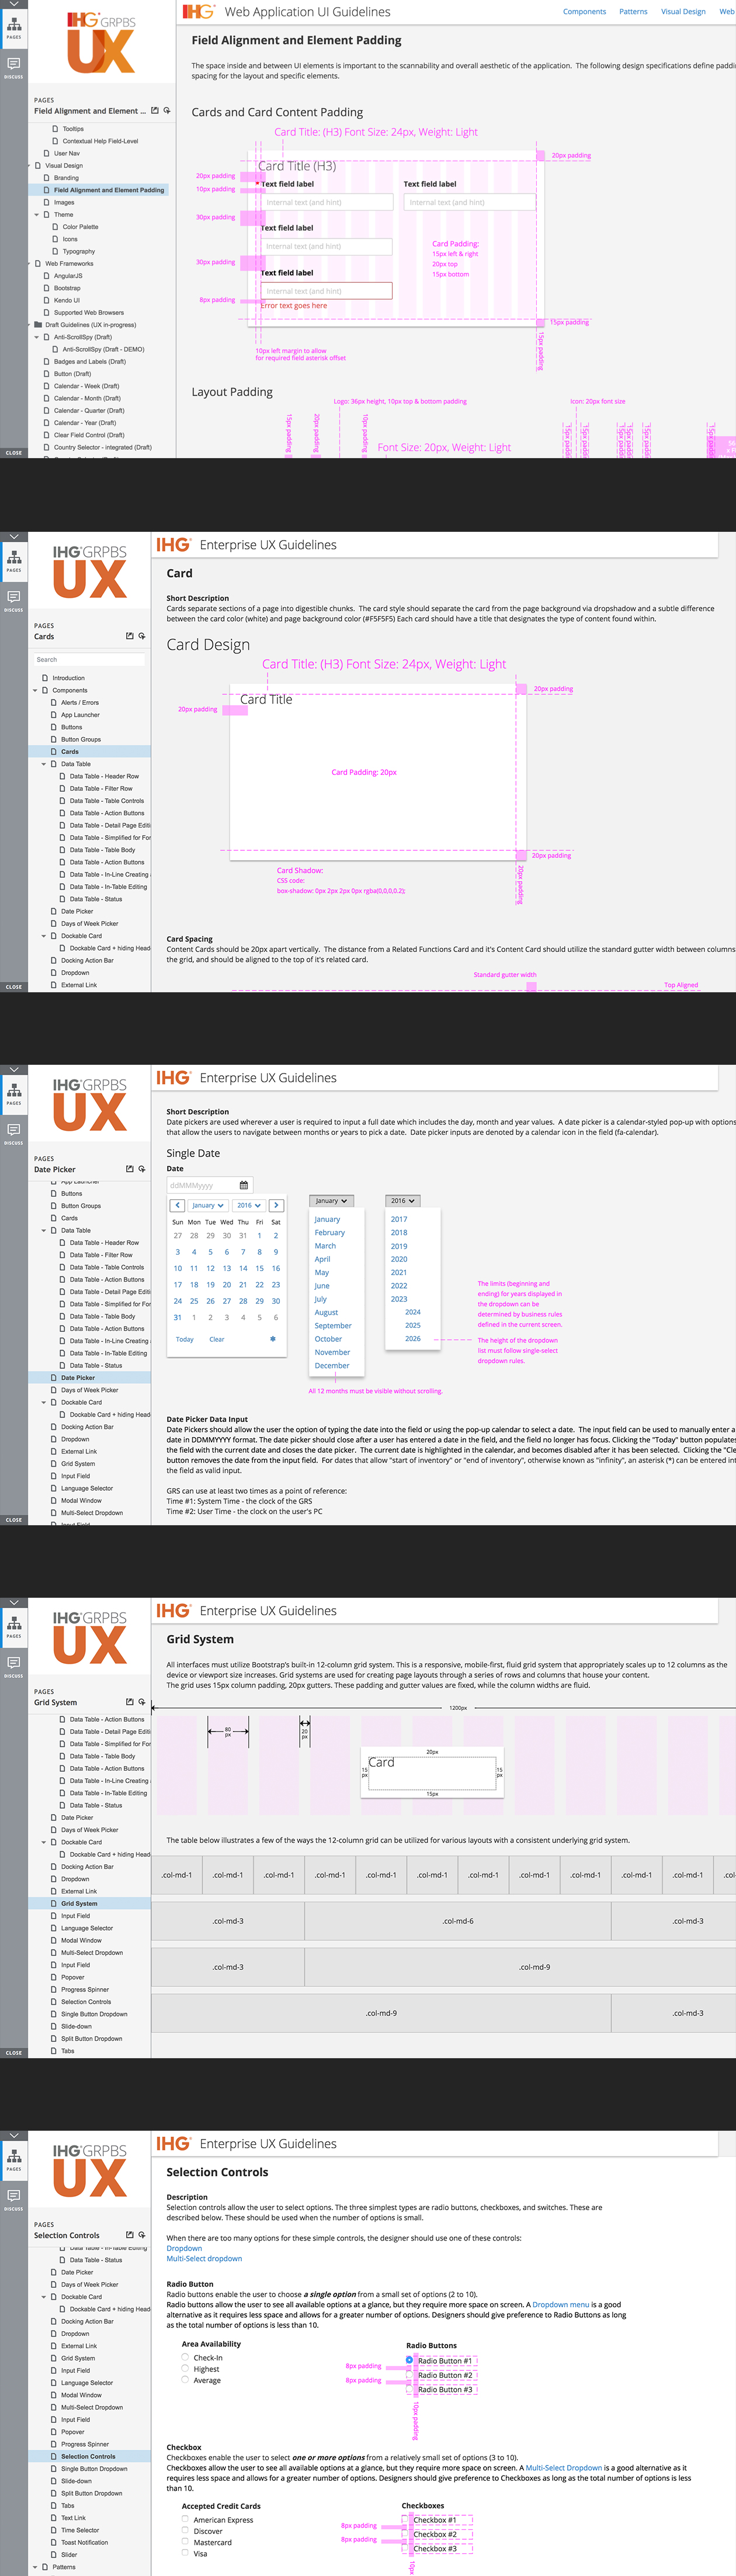The image size is (736, 2576).
Task: Collapse the Draft Guidelines (UX in-progress) folder
Action: click(x=29, y=325)
